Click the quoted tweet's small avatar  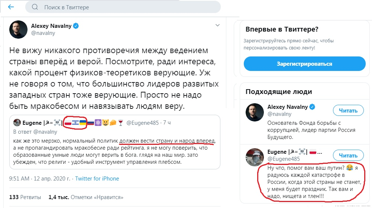(x=17, y=123)
